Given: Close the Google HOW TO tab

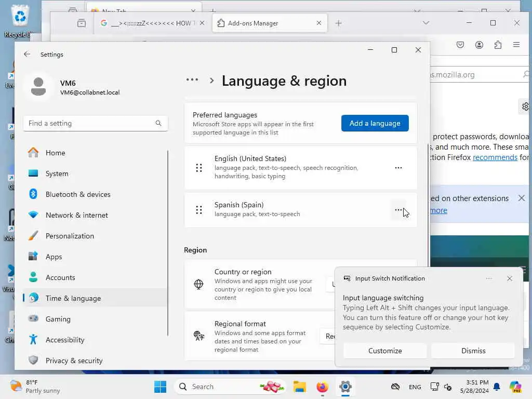Looking at the screenshot, I should 202,23.
